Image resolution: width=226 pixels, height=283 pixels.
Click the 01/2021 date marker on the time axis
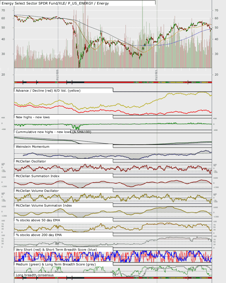[156, 75]
